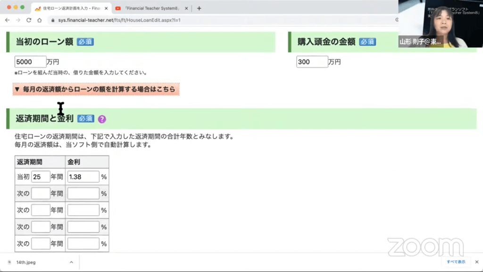Switch to the Financial Teacher System8 tab
Viewport: 483px width, 272px height.
(x=151, y=8)
